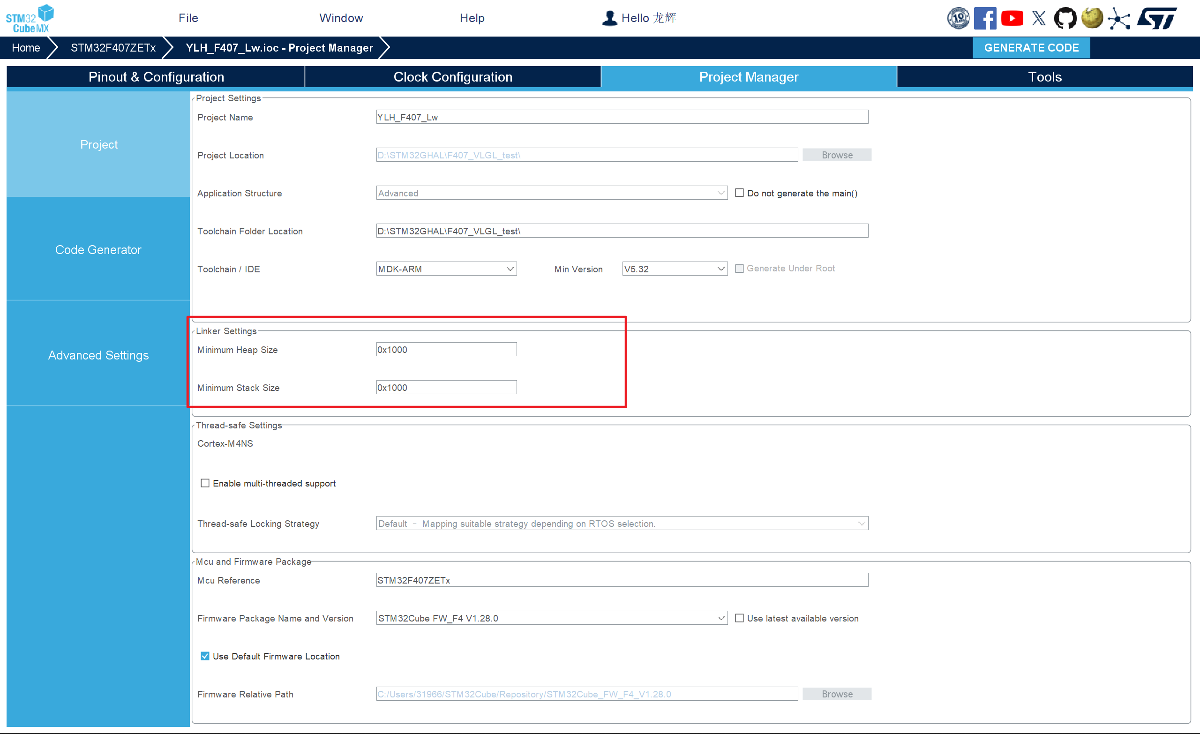Open the Toolchain / IDE dropdown
Image resolution: width=1200 pixels, height=734 pixels.
pyautogui.click(x=446, y=269)
